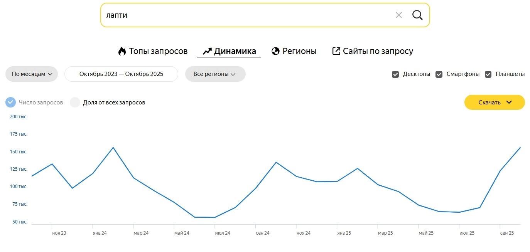The image size is (530, 252).
Task: Uncheck the Смартфоны checkbox
Action: click(x=439, y=74)
